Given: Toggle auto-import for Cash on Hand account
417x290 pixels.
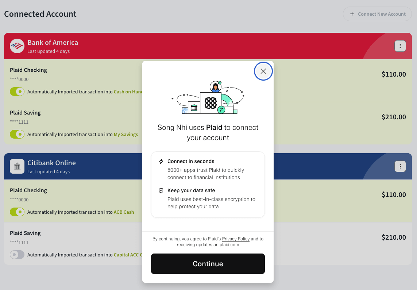Looking at the screenshot, I should click(x=17, y=92).
